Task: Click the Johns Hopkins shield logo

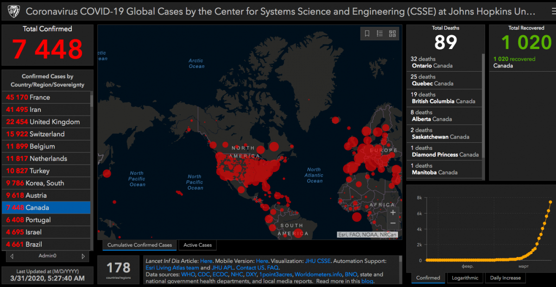Action: [x=14, y=11]
